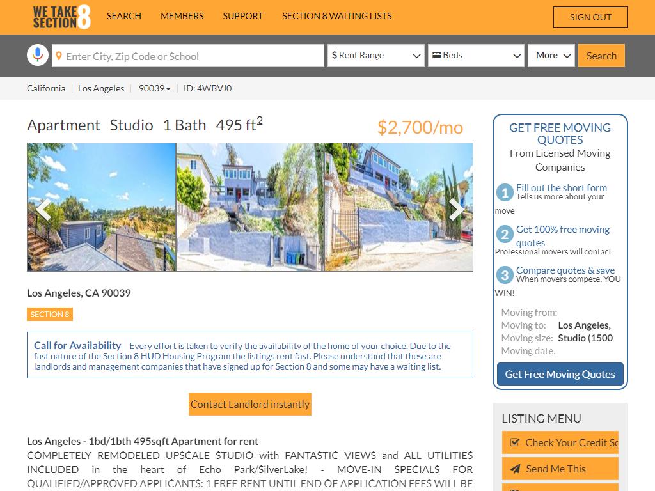Screen dimensions: 655x491
Task: Click the Fill out the short form link
Action: pyautogui.click(x=562, y=188)
